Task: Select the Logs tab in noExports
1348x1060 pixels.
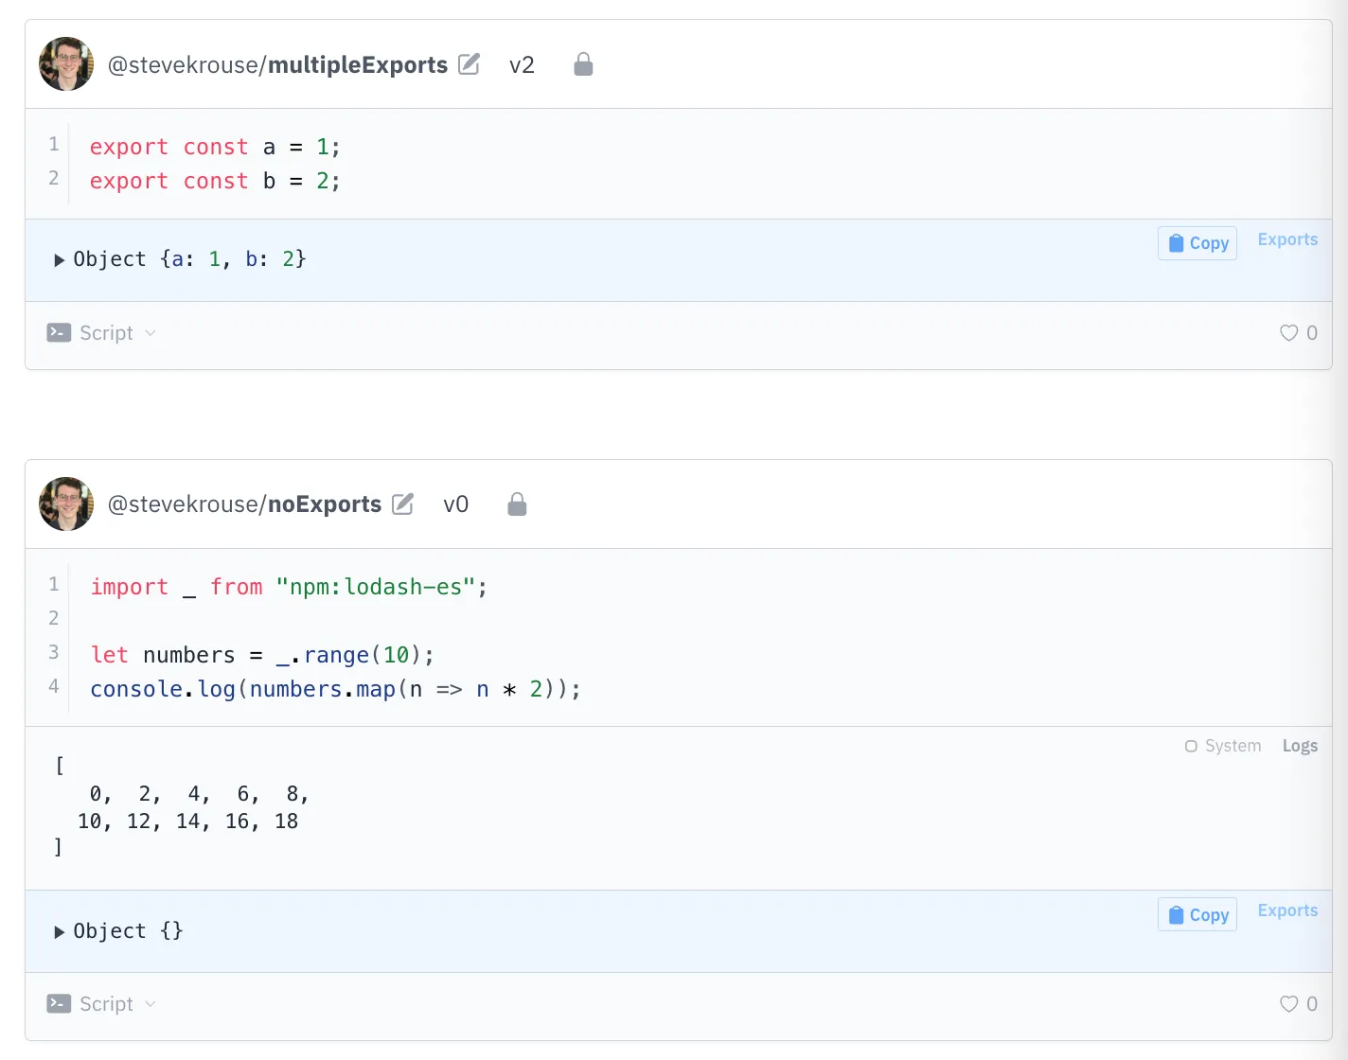Action: click(1300, 746)
